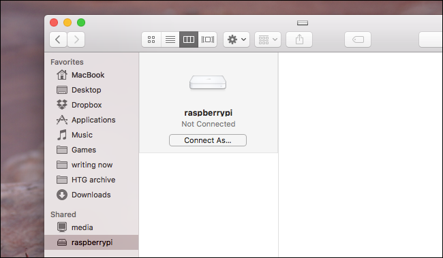This screenshot has width=443, height=258.
Task: Open Music in sidebar
Action: [91, 135]
